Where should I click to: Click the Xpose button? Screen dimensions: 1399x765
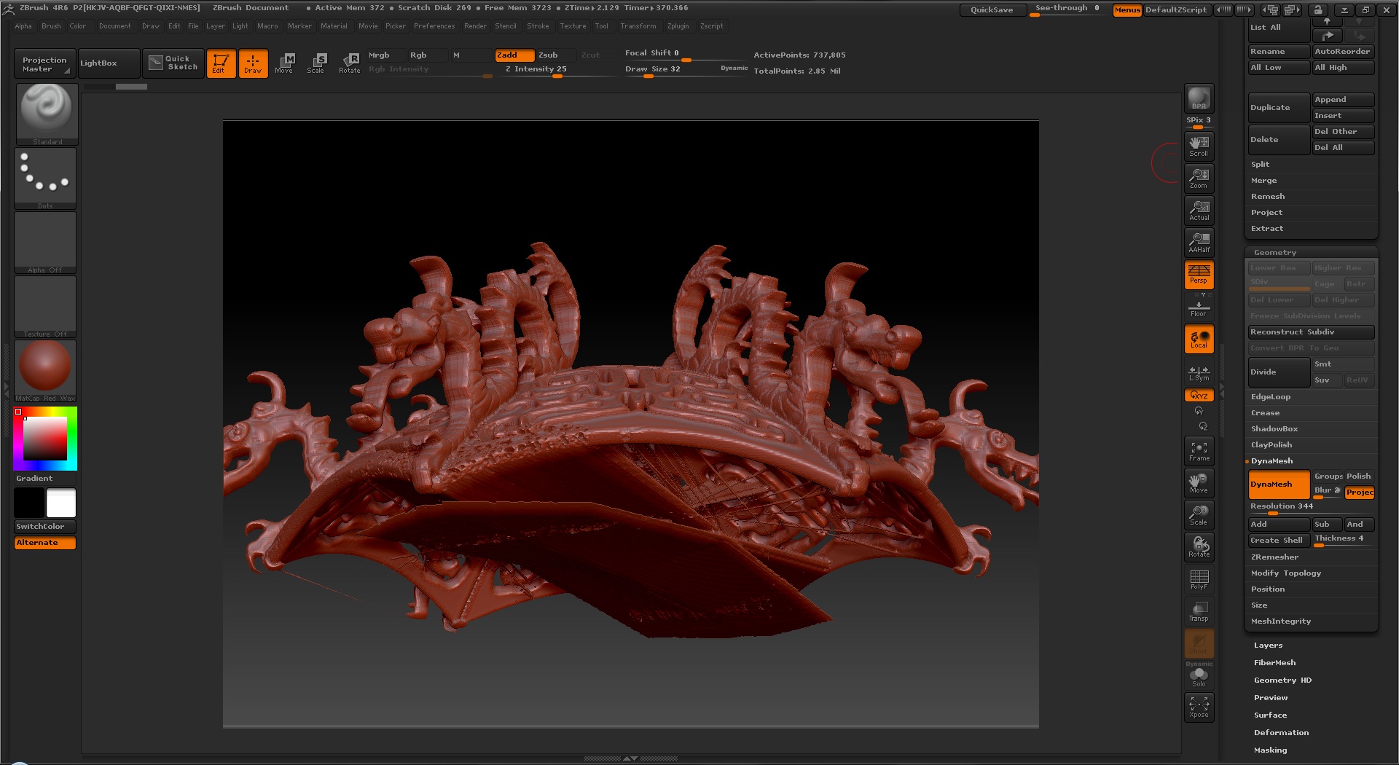pos(1199,707)
